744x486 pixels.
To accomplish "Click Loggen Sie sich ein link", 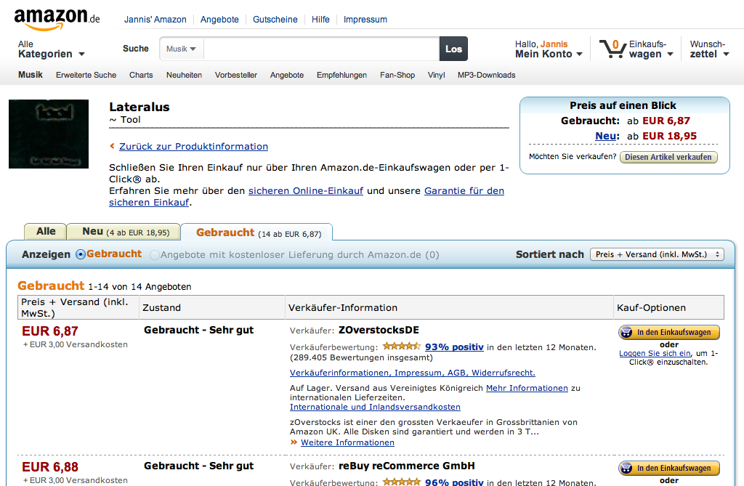I will pyautogui.click(x=655, y=353).
